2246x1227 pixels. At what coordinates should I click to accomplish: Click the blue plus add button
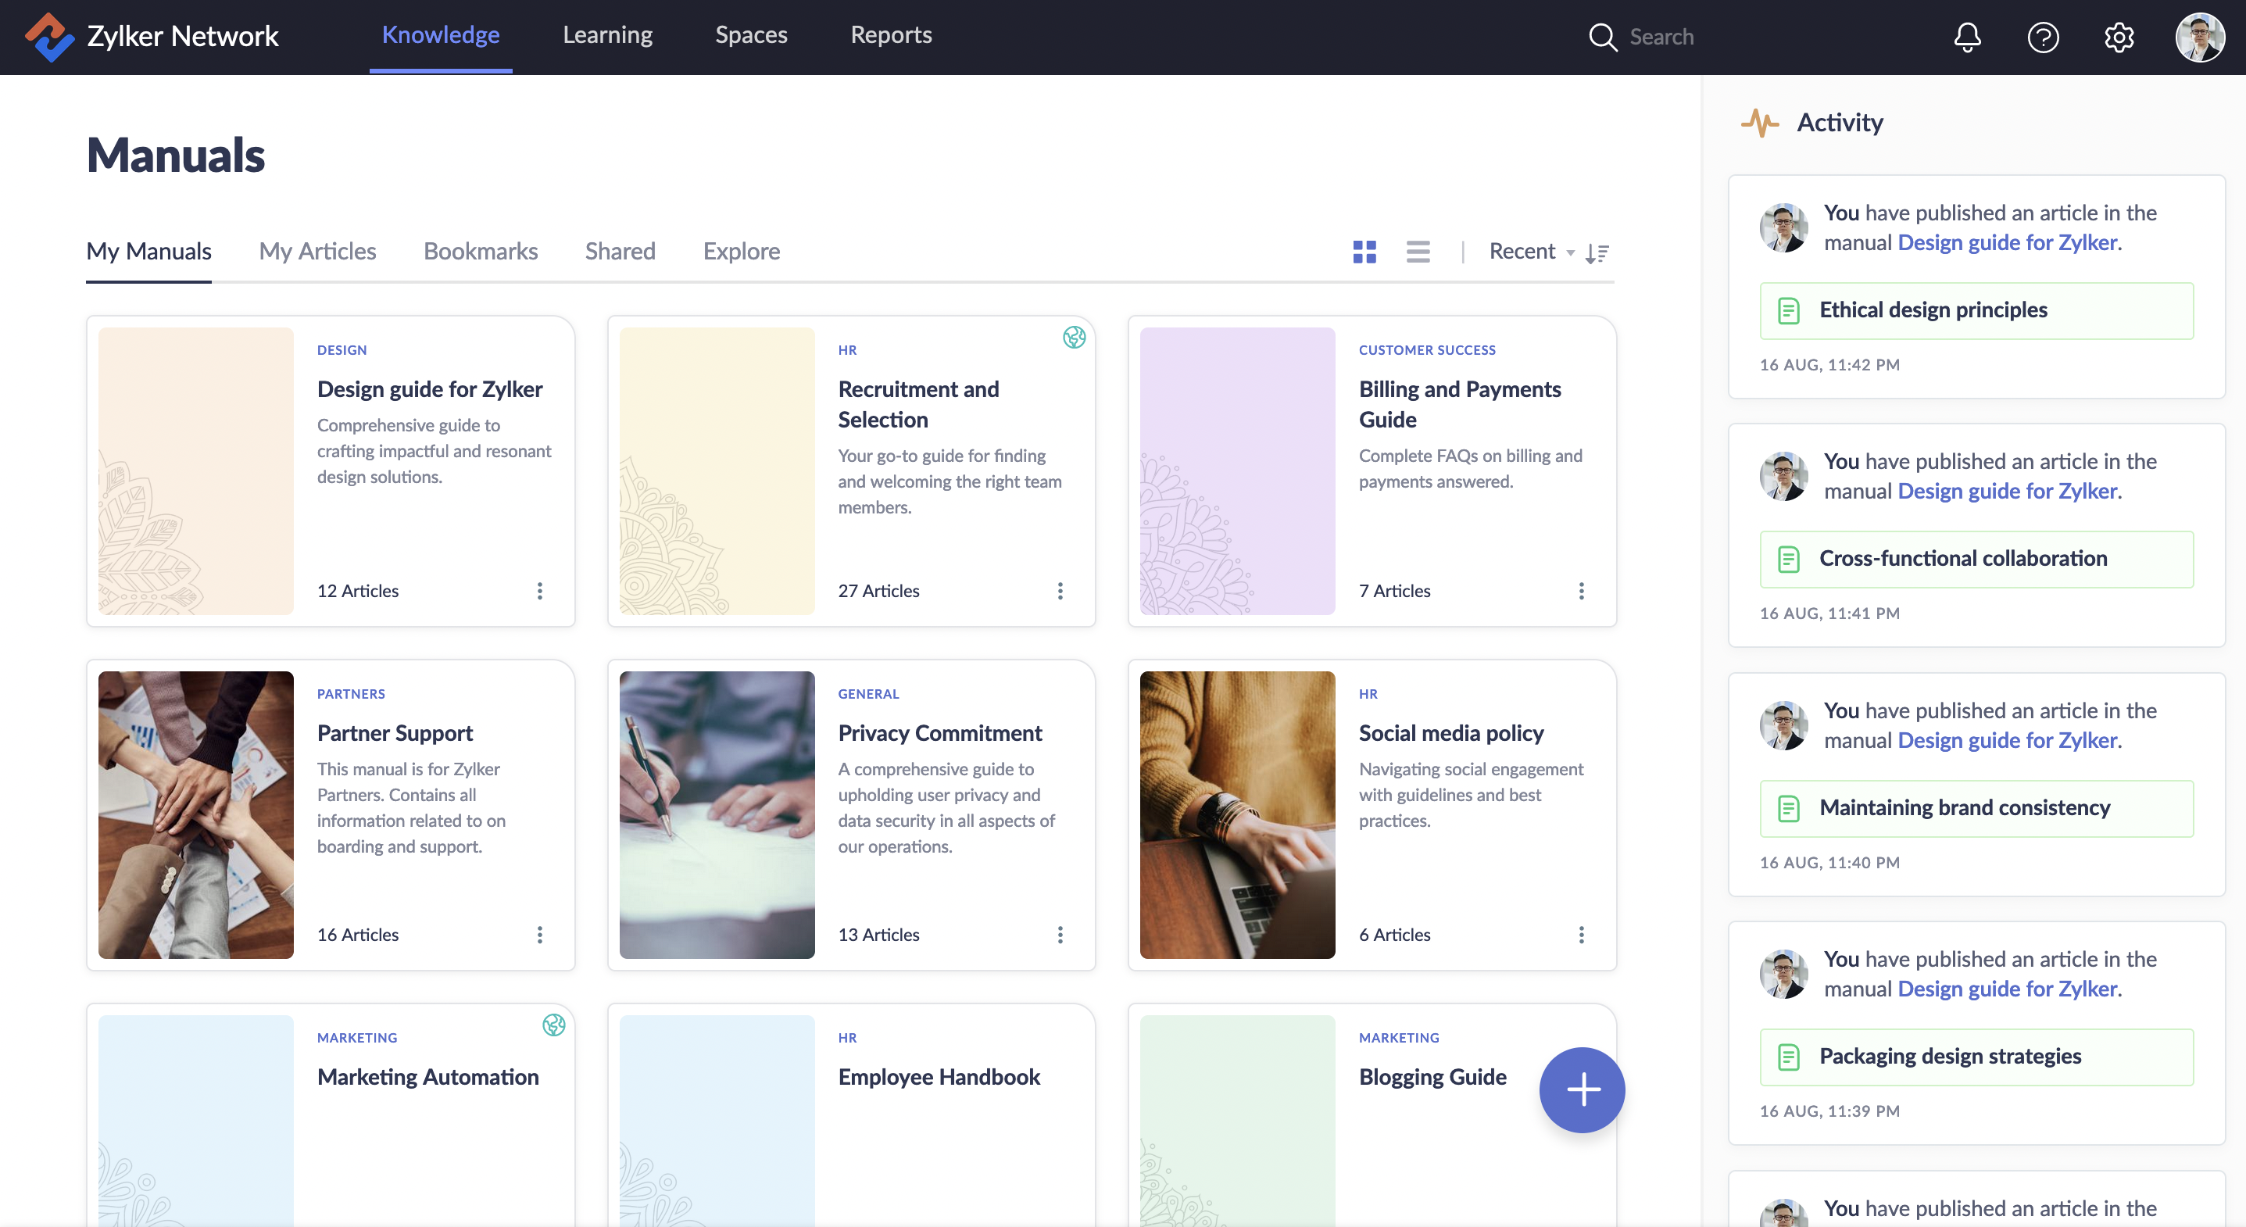tap(1582, 1089)
